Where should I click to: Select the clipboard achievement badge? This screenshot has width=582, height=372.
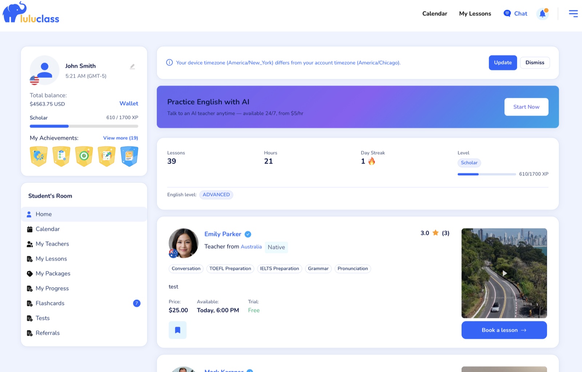pos(61,156)
